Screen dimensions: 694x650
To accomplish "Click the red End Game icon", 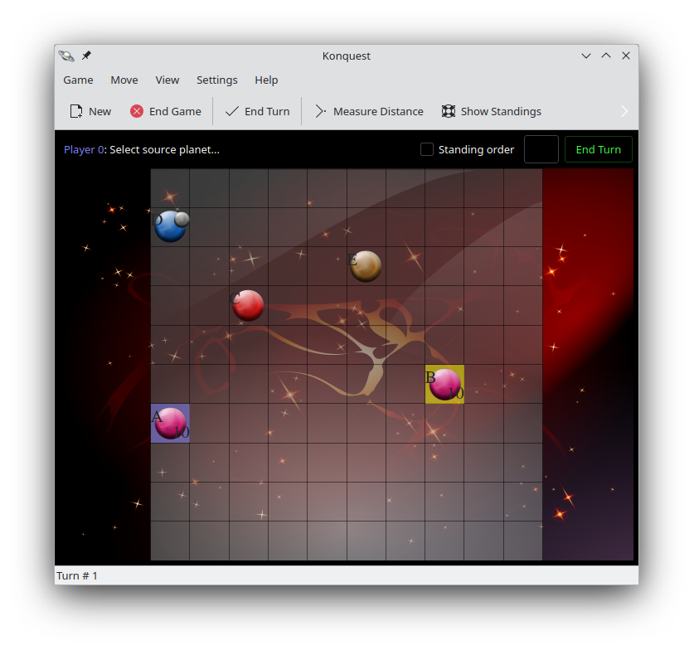I will 137,111.
